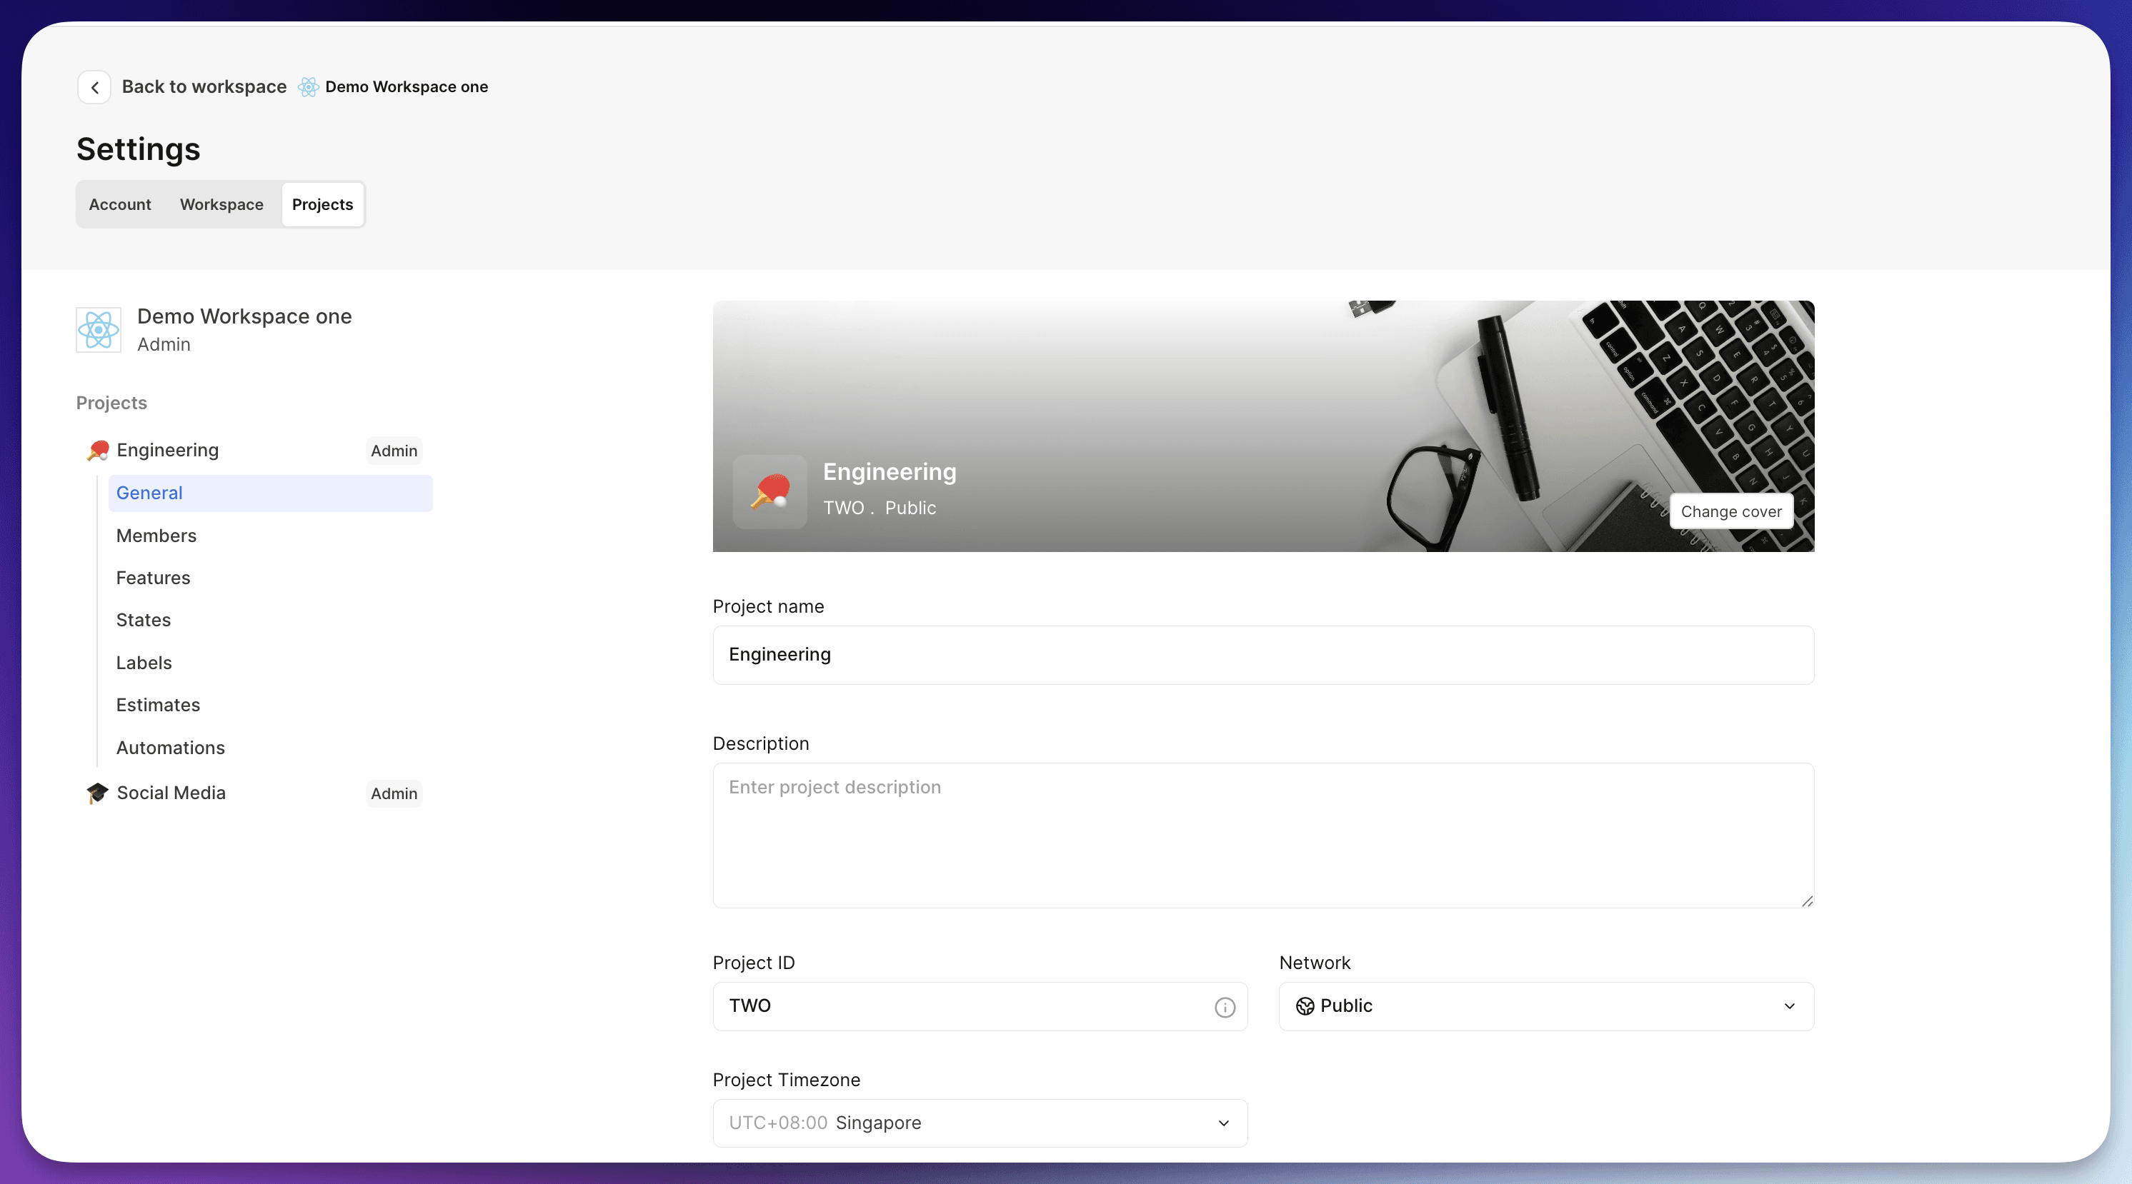Open the Members settings section

pyautogui.click(x=156, y=536)
